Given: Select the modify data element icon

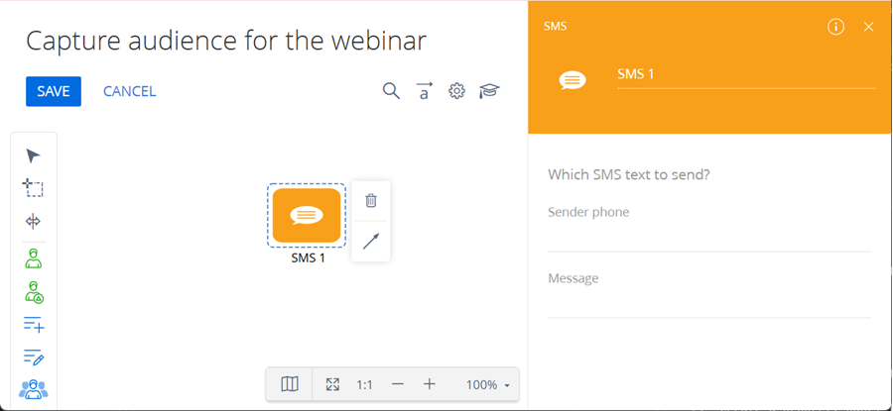Looking at the screenshot, I should [x=33, y=357].
